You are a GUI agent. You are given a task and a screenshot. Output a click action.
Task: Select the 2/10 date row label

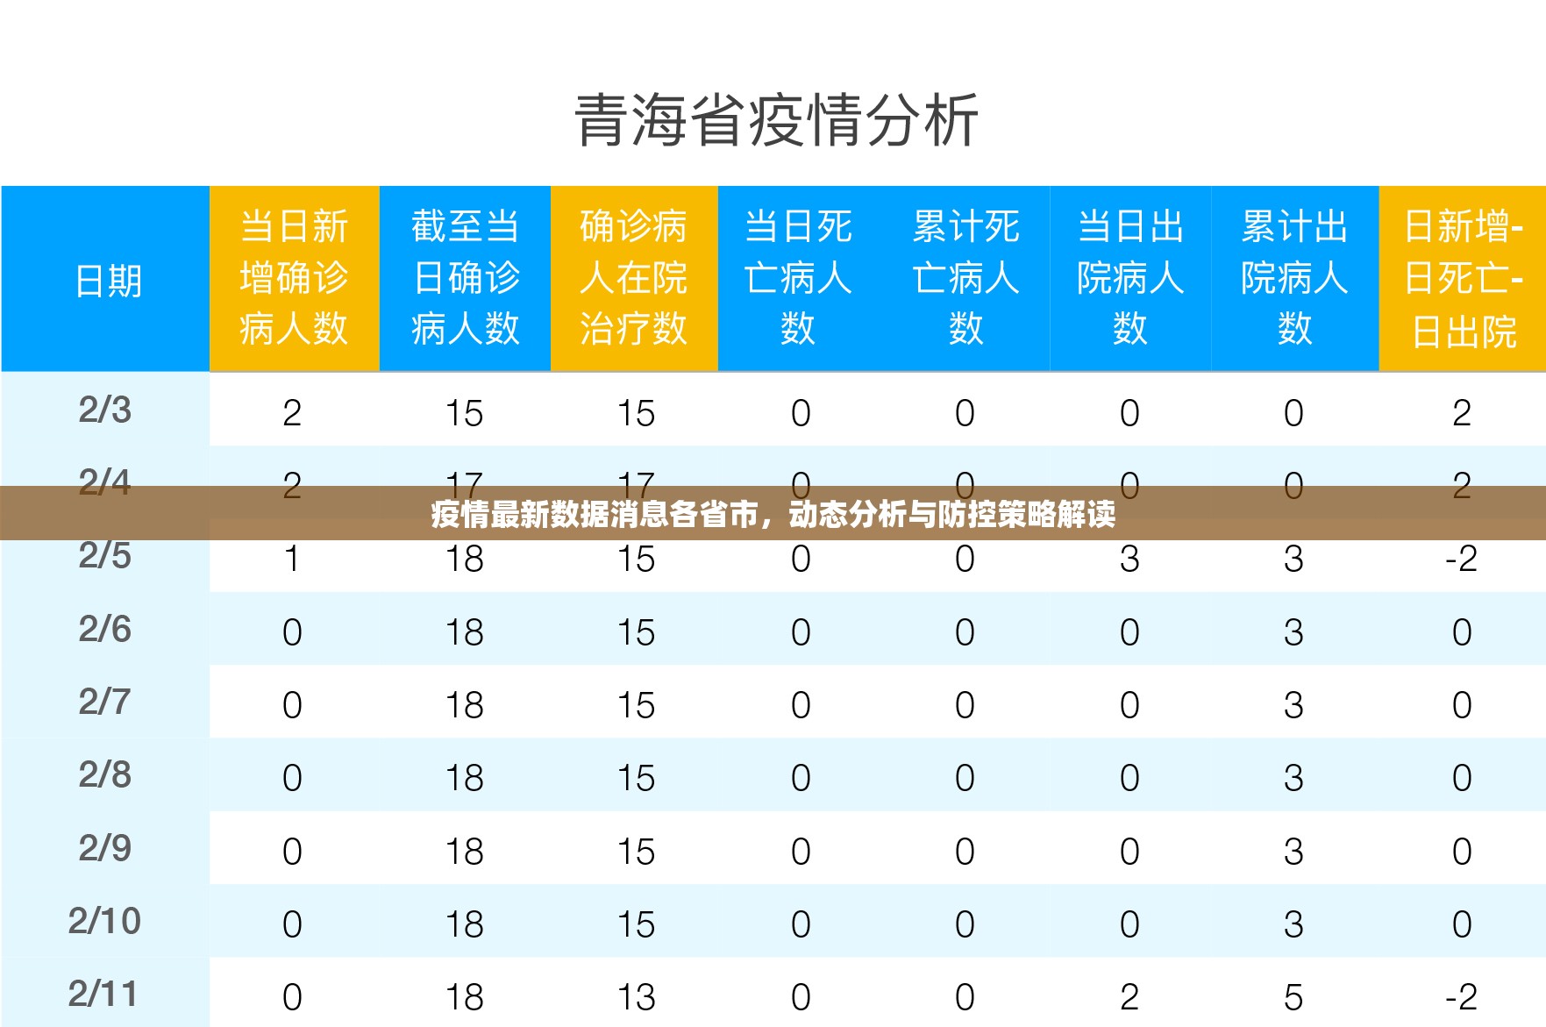[x=103, y=921]
